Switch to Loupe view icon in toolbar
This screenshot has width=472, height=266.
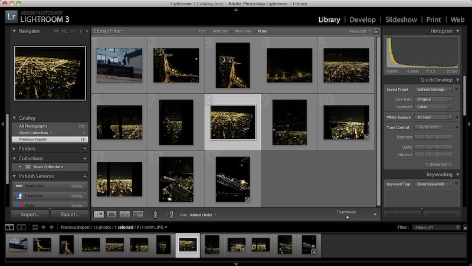click(112, 215)
